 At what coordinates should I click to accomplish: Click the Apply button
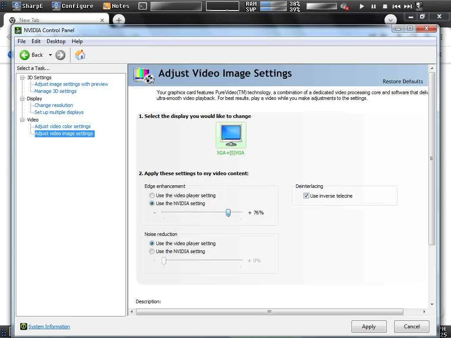[x=369, y=327]
